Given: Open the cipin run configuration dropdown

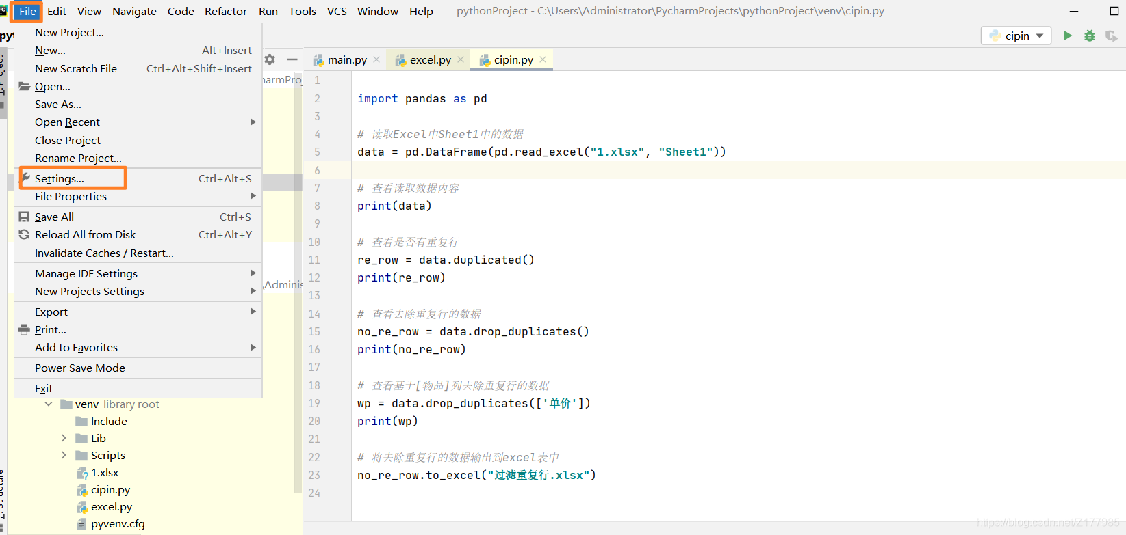Looking at the screenshot, I should tap(1016, 36).
